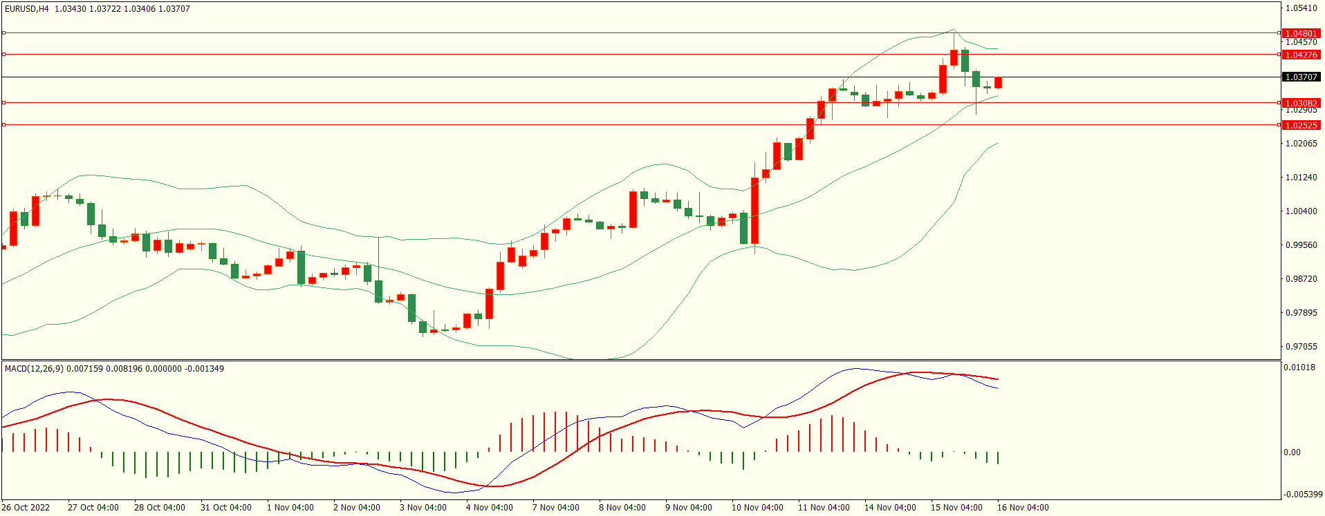Click the MACD scale value -0.005399
The width and height of the screenshot is (1325, 516).
click(x=1303, y=495)
